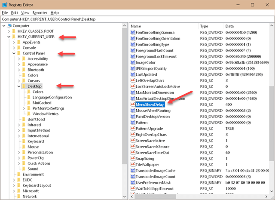The height and width of the screenshot is (200, 275).
Task: Click the Accessibility folder icon
Action: (24, 58)
